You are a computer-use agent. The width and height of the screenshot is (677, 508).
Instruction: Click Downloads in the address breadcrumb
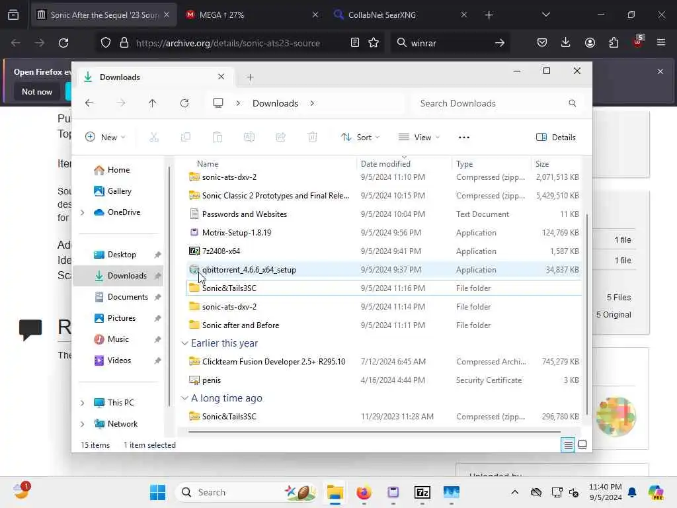[x=275, y=103]
